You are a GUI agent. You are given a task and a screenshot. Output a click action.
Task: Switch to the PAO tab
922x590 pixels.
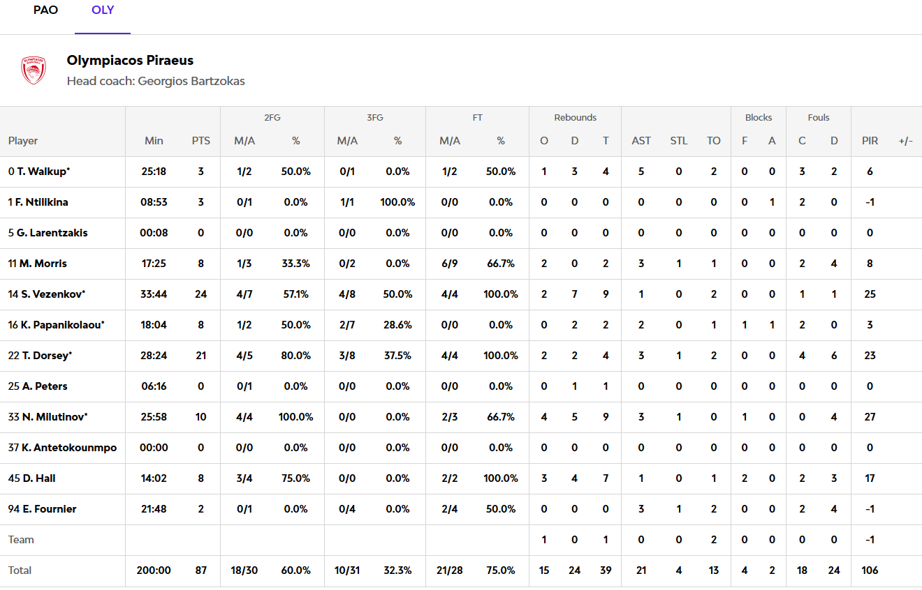click(45, 10)
